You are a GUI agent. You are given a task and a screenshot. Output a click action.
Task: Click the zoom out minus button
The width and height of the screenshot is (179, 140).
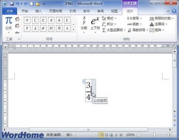[139, 135]
